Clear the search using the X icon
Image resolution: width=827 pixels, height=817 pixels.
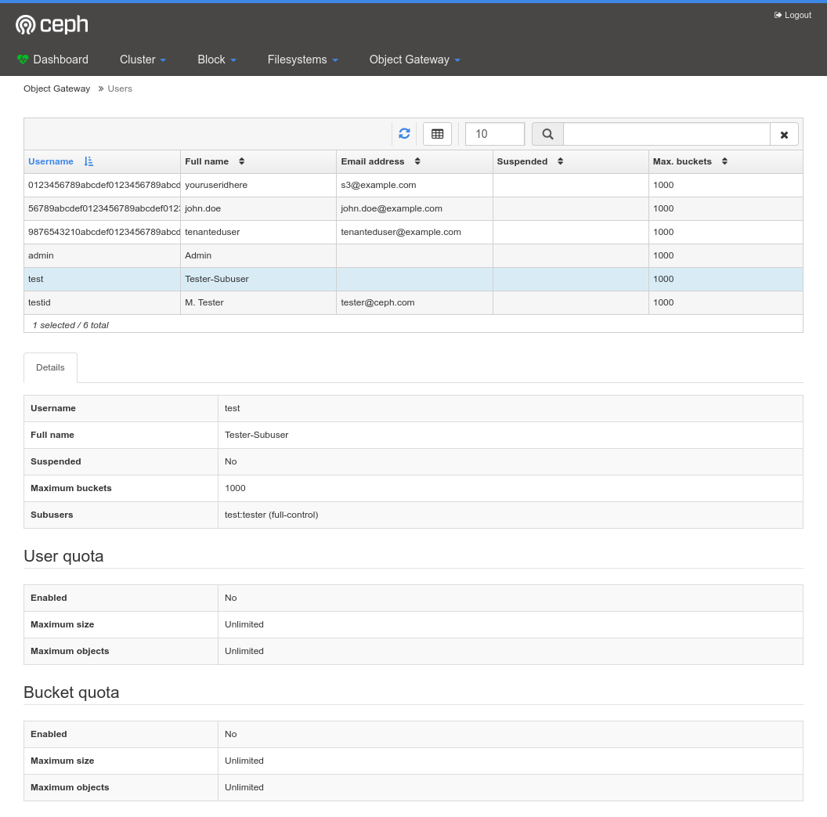click(784, 134)
